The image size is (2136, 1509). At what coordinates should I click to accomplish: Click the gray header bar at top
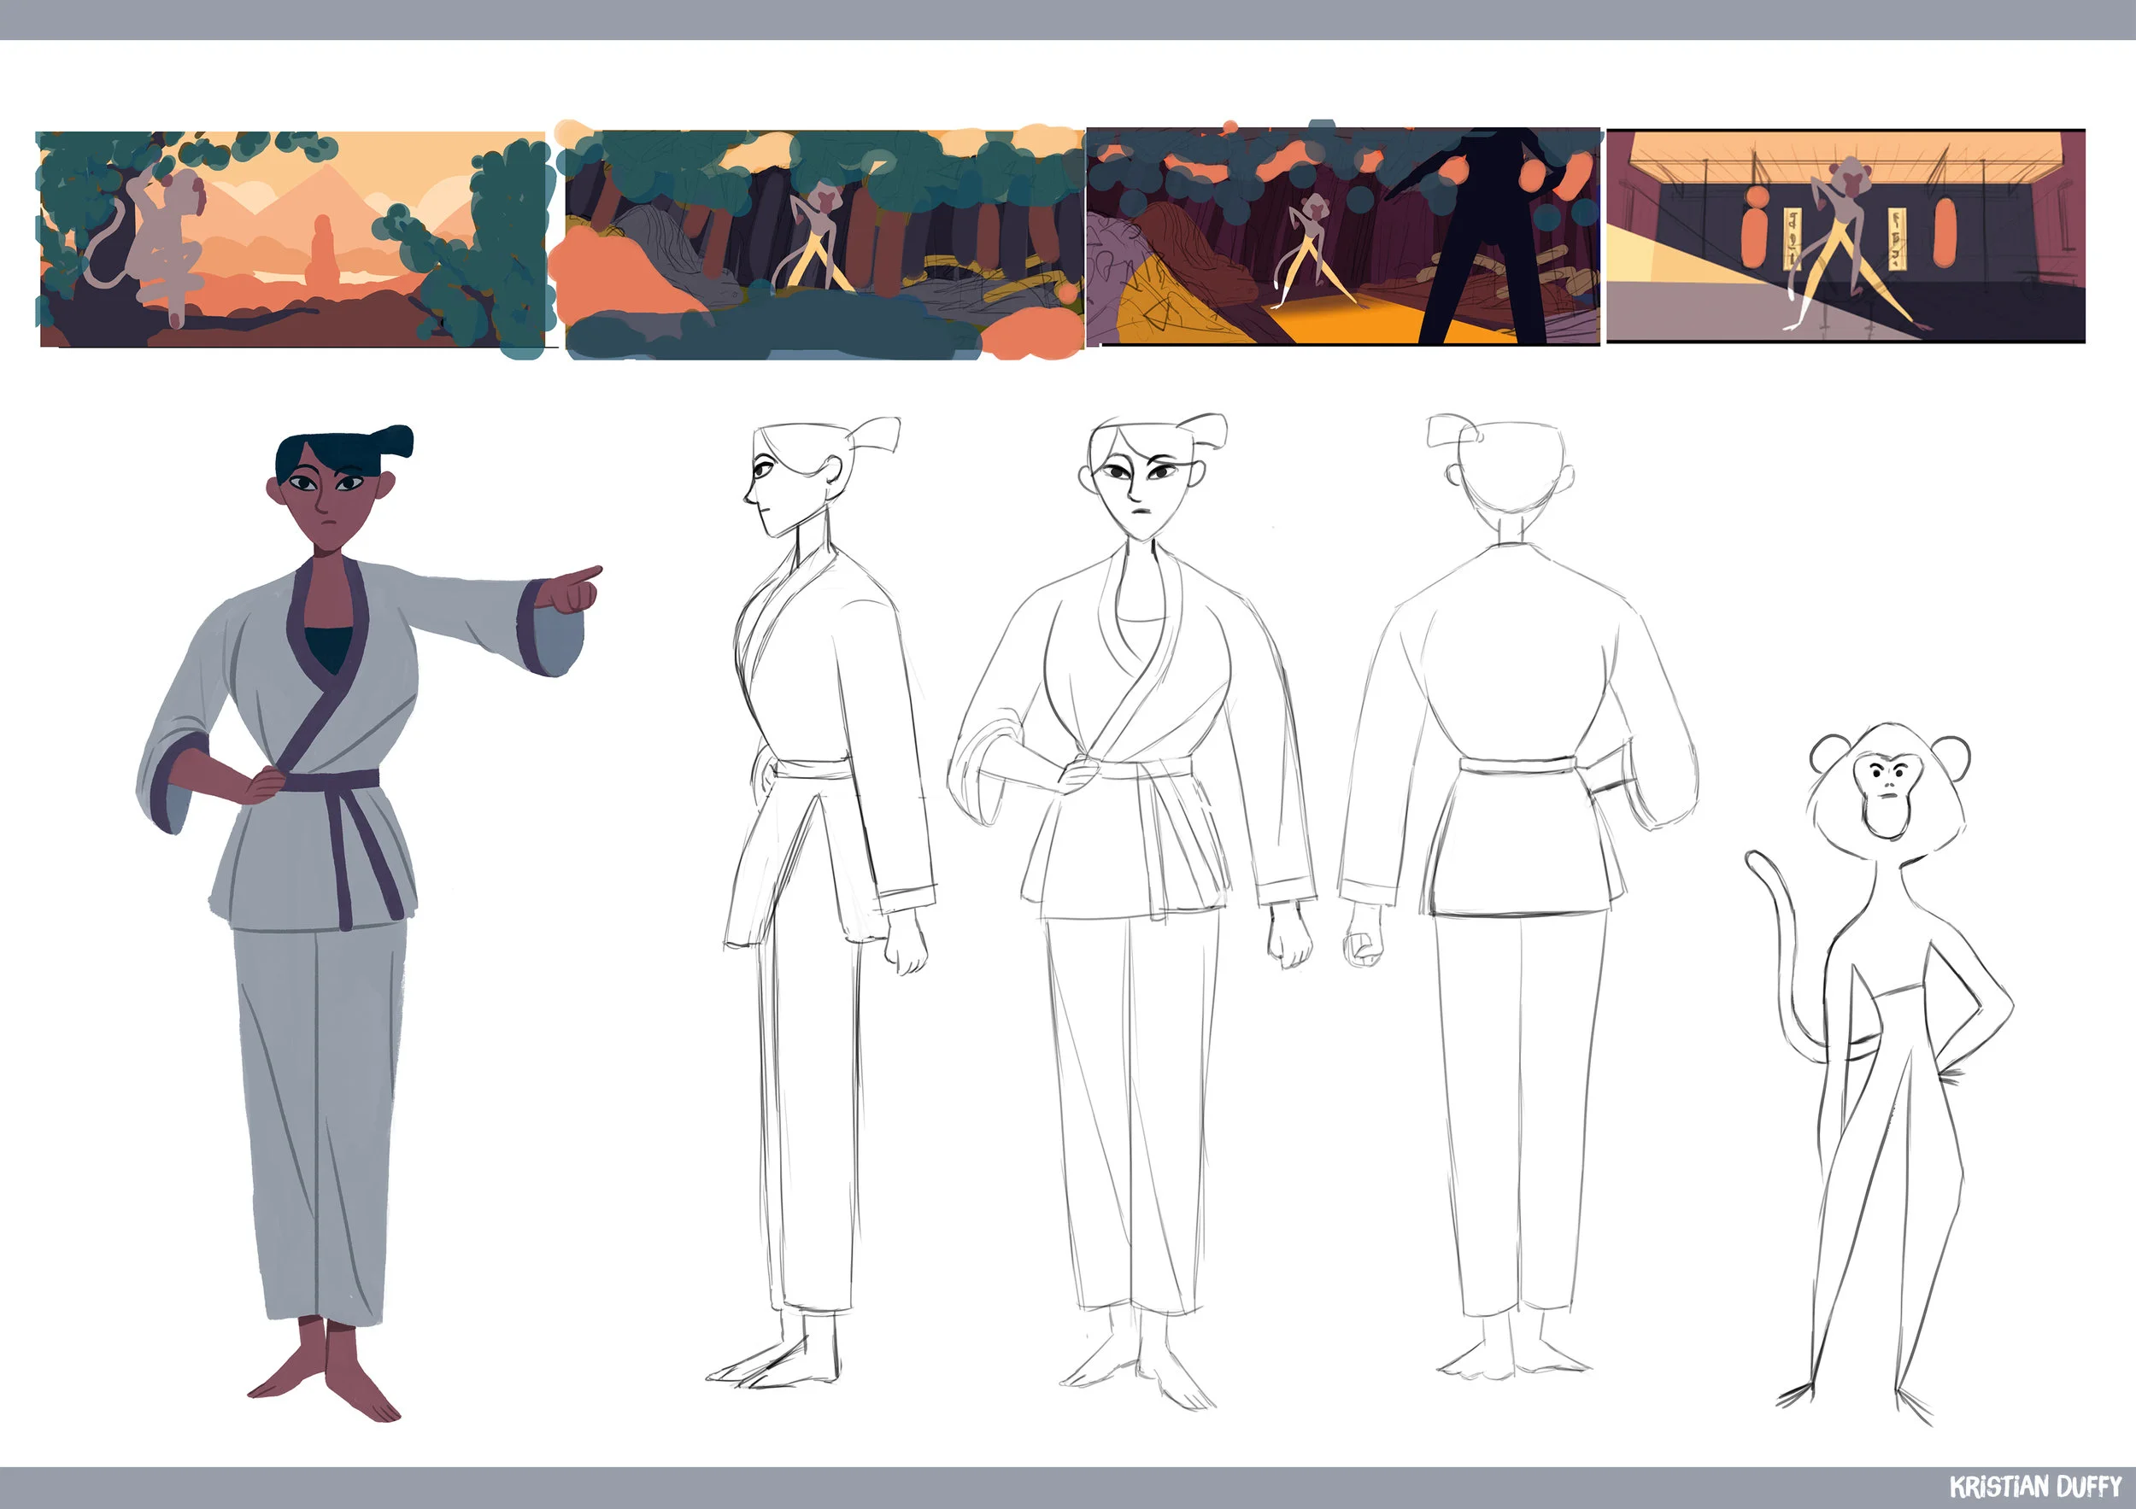(x=1068, y=19)
